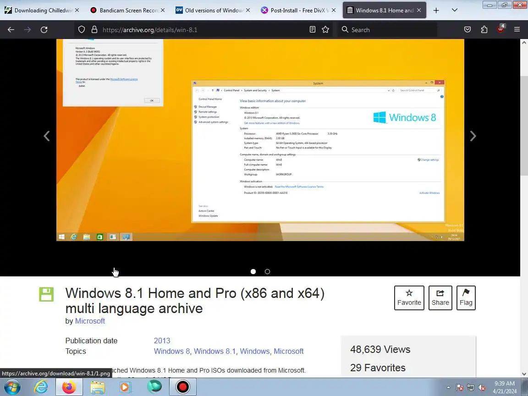Click the Firefox taskbar icon
The height and width of the screenshot is (396, 528).
pyautogui.click(x=69, y=387)
